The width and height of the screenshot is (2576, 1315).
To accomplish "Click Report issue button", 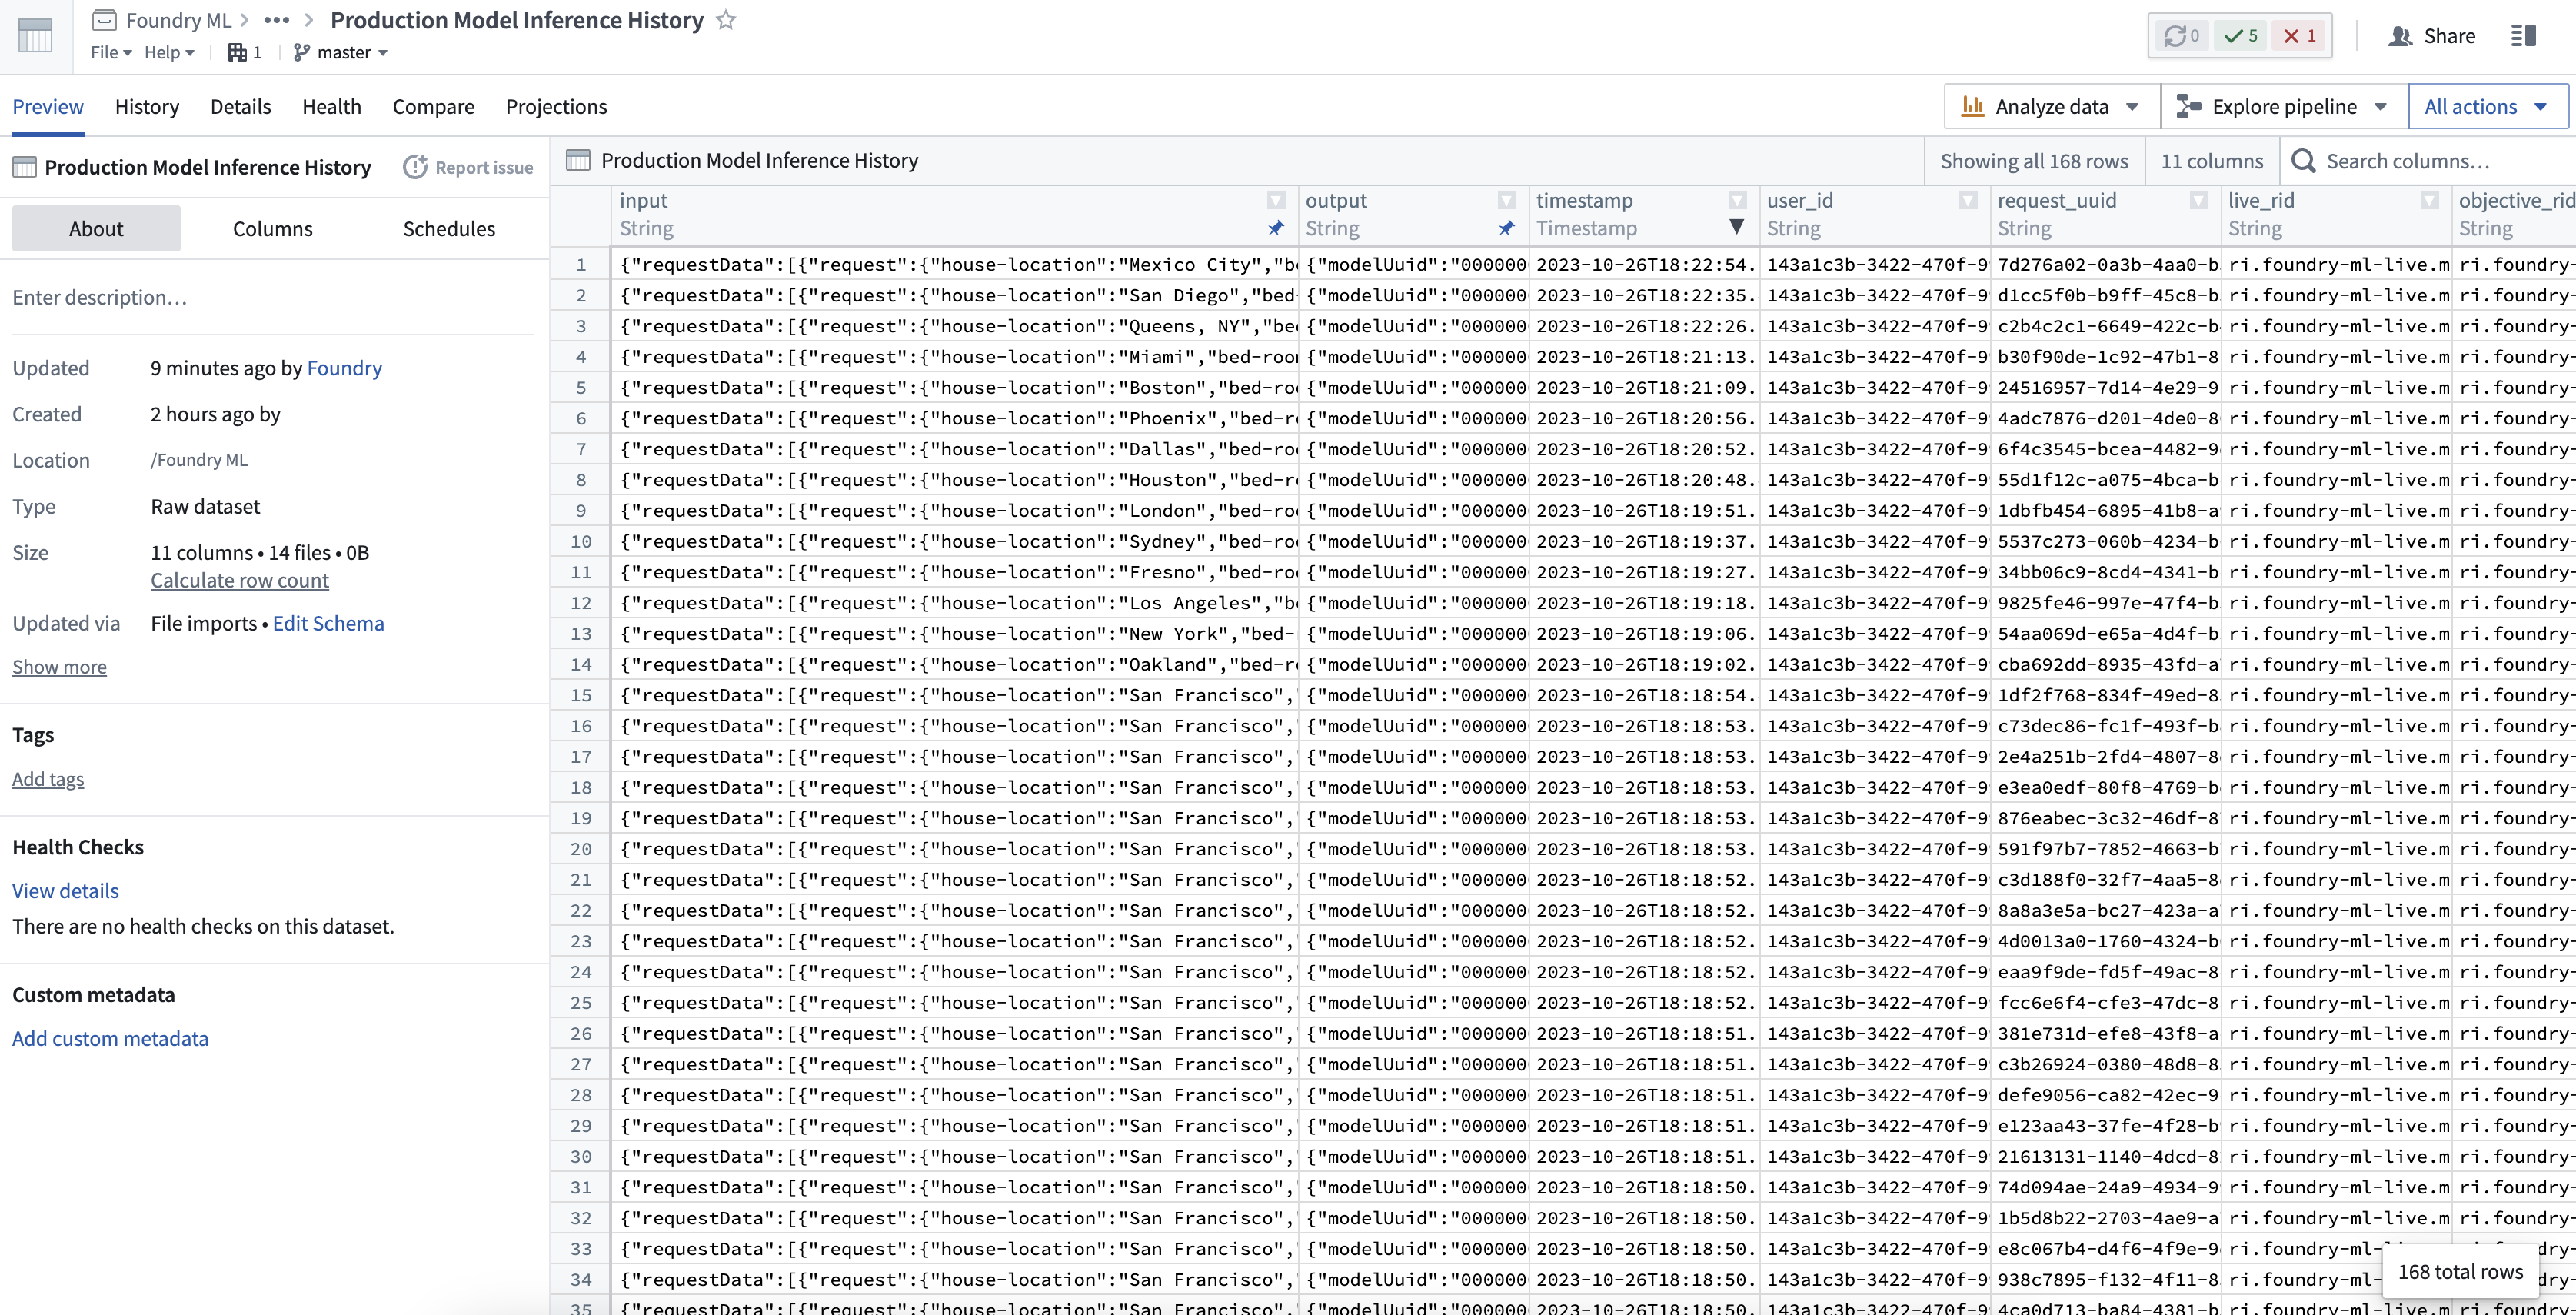I will pyautogui.click(x=469, y=167).
